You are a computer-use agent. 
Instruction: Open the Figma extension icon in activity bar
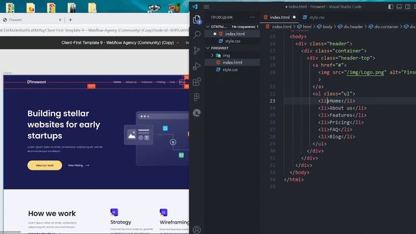196,97
